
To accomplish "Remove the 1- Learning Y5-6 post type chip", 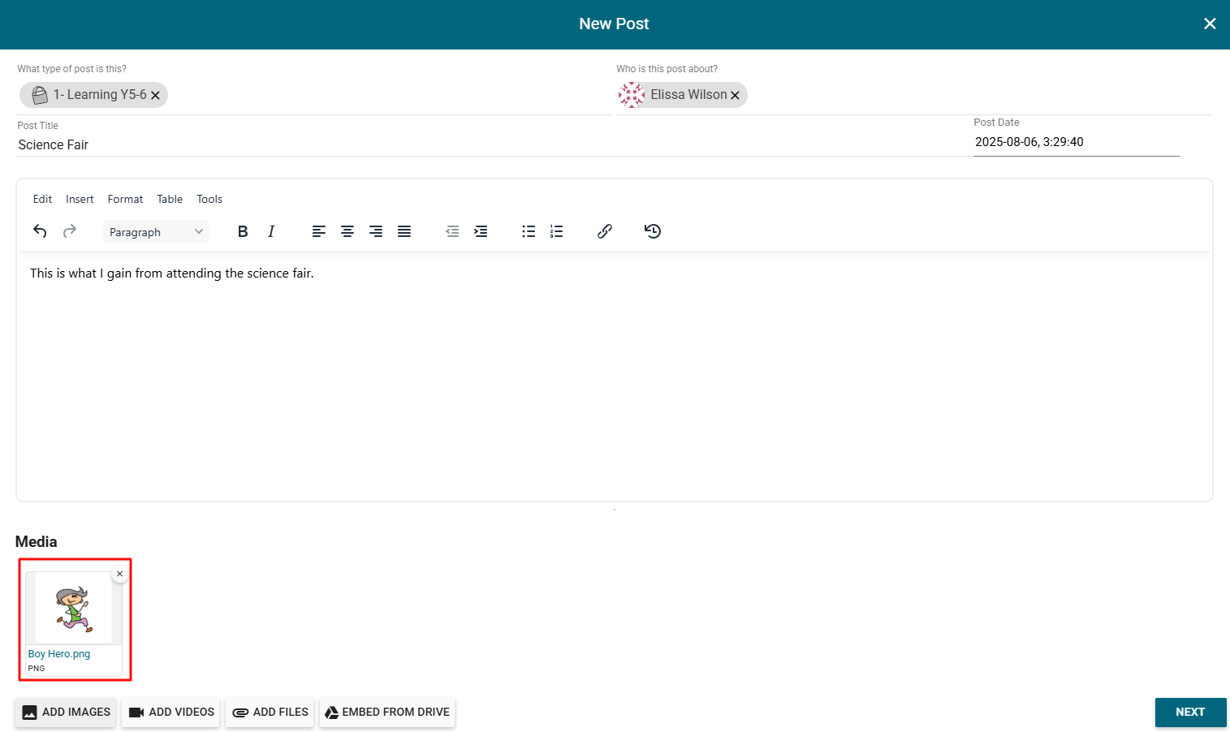I will [156, 96].
